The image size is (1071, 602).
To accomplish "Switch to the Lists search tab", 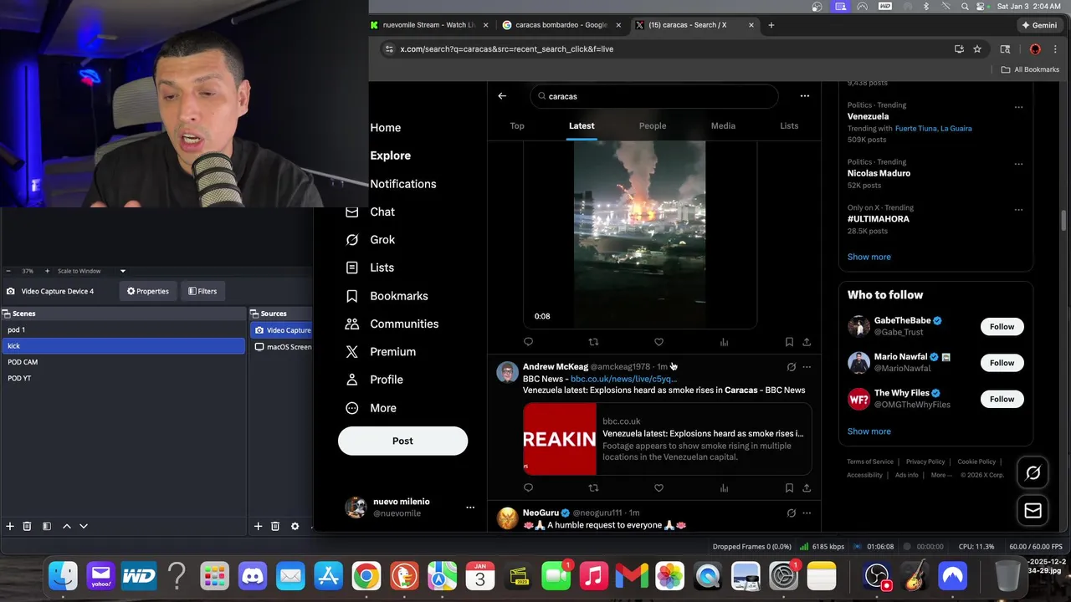I will tap(789, 126).
